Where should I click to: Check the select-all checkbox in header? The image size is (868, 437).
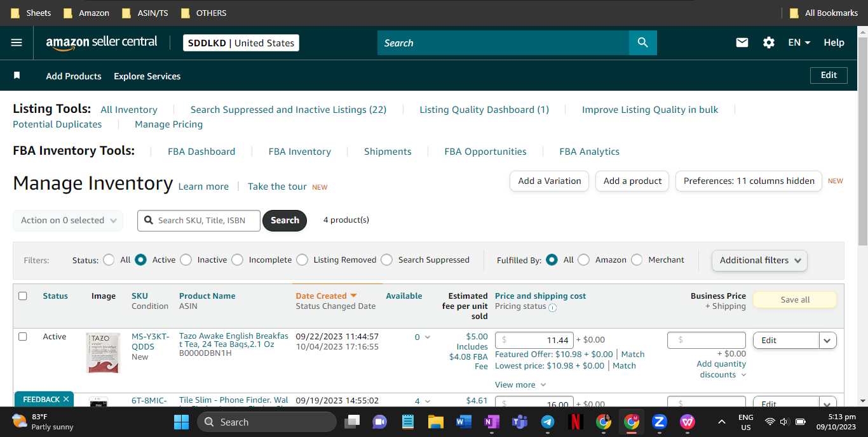(x=23, y=296)
